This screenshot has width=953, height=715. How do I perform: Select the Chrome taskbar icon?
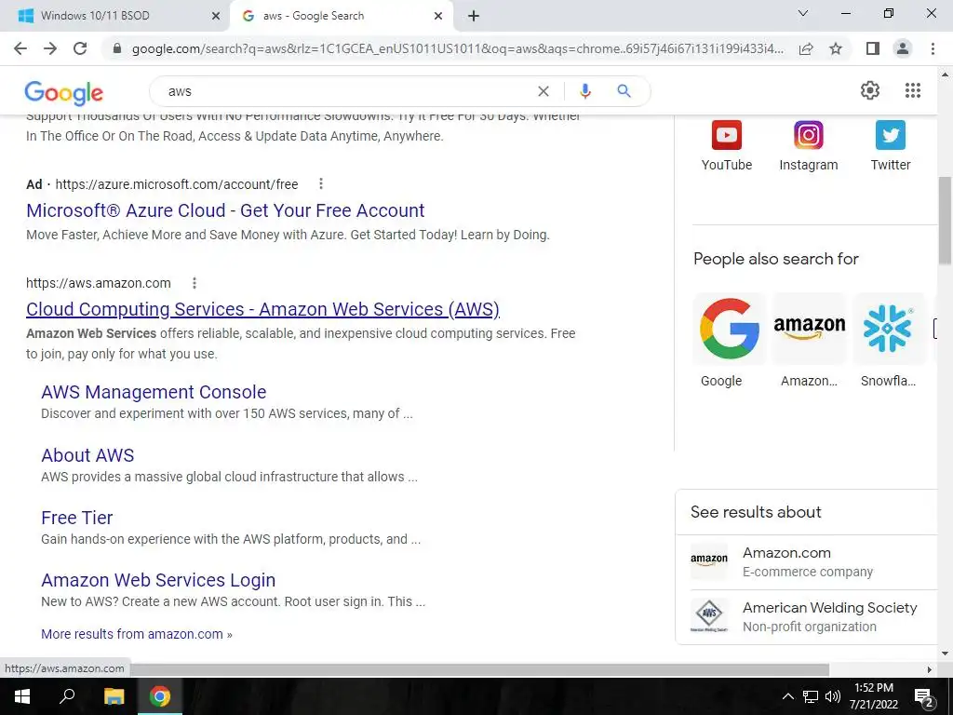click(160, 696)
